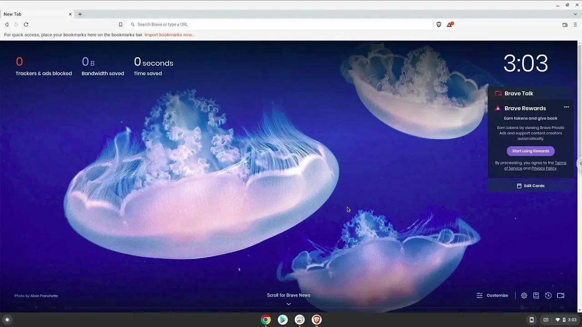Open a new browser tab
Screen dimensions: 582x327
pos(80,14)
